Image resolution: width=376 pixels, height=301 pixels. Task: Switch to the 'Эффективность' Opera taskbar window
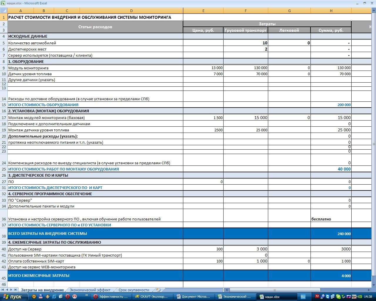(111, 297)
